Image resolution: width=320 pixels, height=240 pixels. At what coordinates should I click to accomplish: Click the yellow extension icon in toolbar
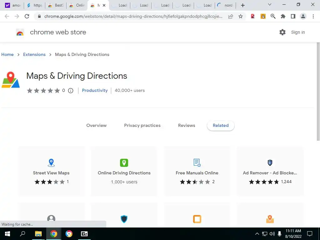click(263, 16)
